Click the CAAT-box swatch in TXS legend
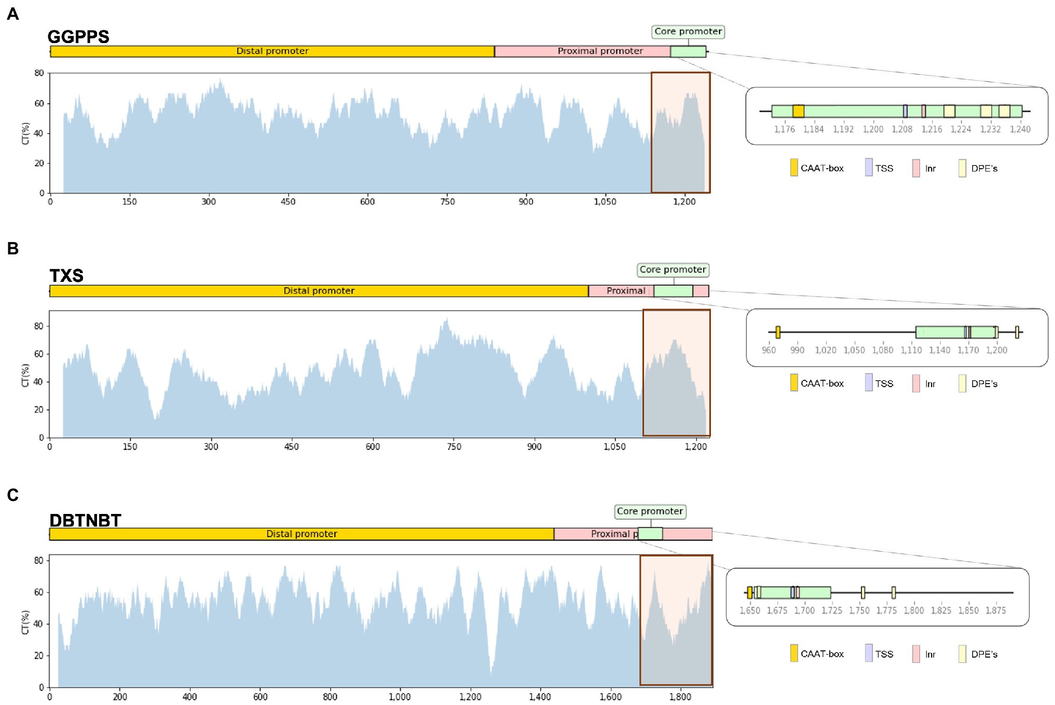This screenshot has height=705, width=1055. 793,383
